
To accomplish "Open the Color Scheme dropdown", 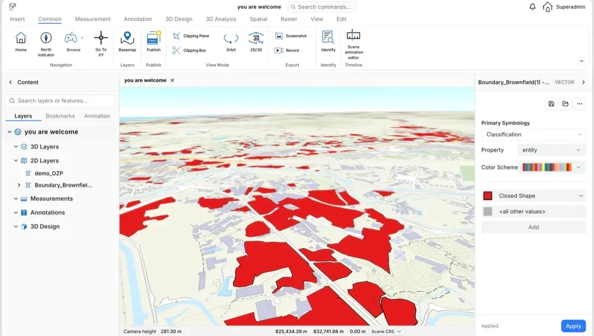I will [579, 167].
